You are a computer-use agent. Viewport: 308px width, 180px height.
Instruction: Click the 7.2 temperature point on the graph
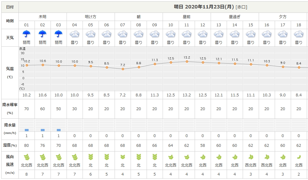point(123,69)
